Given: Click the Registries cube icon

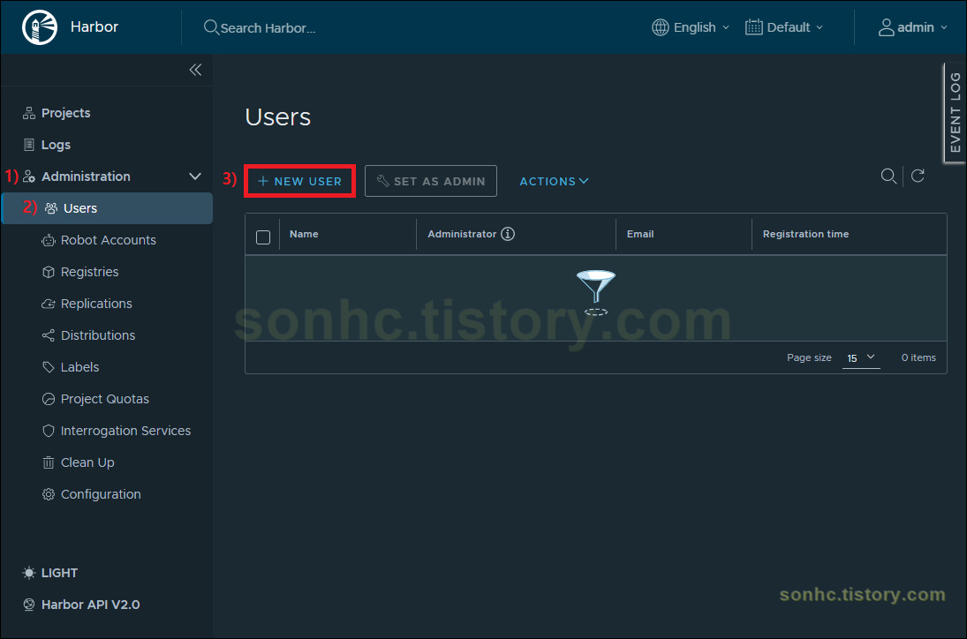Looking at the screenshot, I should [48, 272].
